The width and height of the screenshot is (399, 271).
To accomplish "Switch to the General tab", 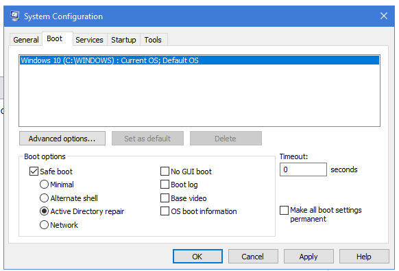I will [x=26, y=40].
